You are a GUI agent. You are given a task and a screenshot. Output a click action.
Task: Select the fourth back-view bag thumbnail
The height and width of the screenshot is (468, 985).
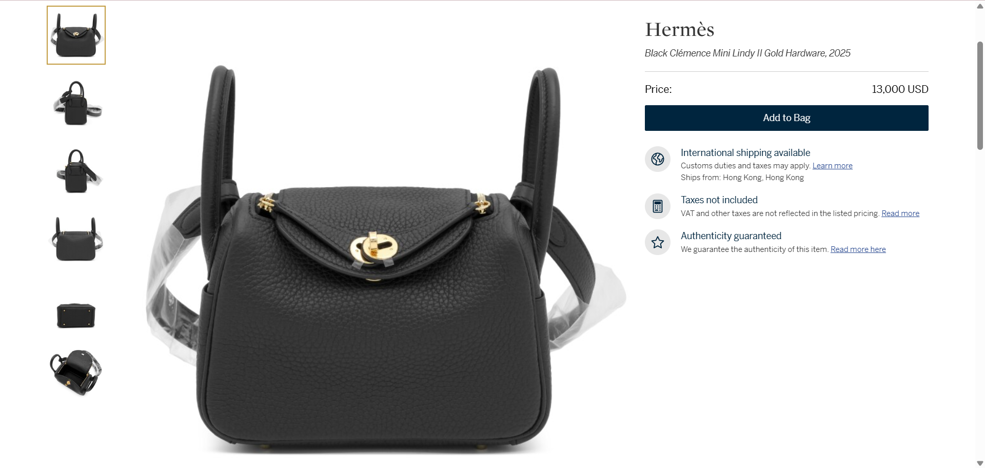[x=76, y=239]
